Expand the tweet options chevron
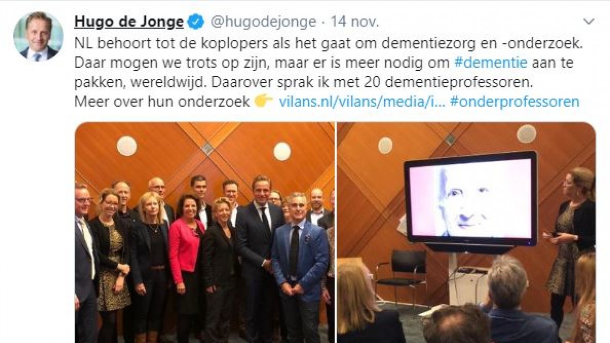 pyautogui.click(x=589, y=21)
